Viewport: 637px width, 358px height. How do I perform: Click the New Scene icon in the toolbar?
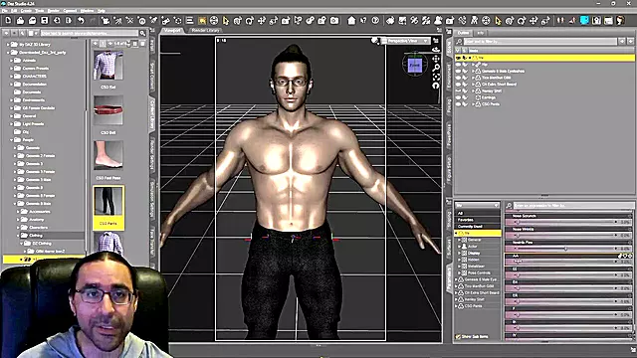point(8,20)
